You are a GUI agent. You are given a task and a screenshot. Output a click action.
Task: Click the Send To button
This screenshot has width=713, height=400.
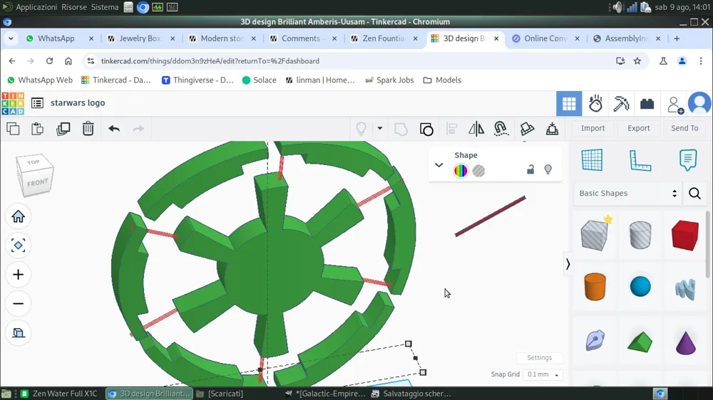[684, 129]
